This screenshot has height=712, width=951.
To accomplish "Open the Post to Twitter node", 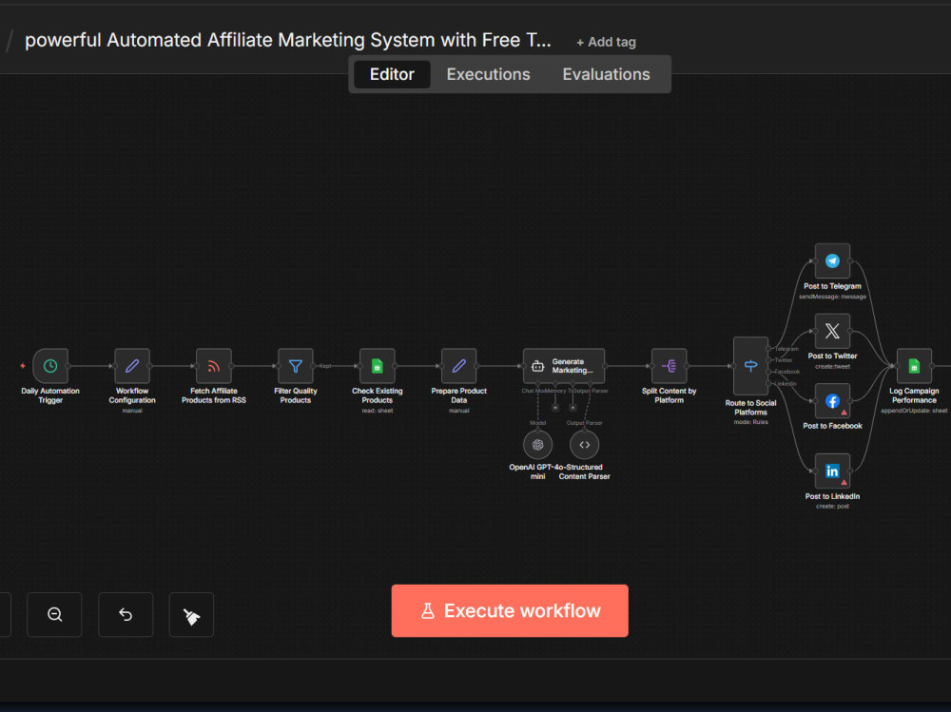I will tap(832, 331).
